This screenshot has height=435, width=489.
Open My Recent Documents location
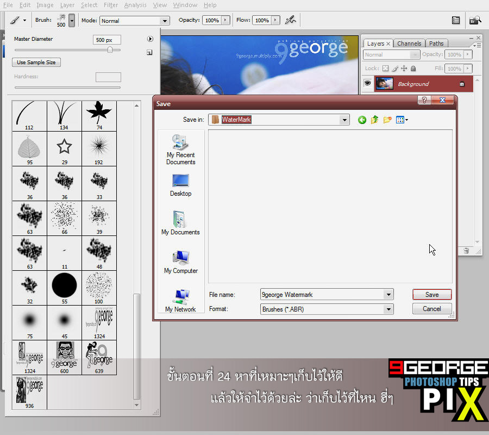pyautogui.click(x=180, y=150)
